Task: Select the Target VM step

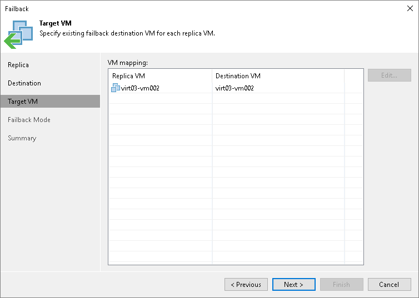Action: pyautogui.click(x=23, y=102)
